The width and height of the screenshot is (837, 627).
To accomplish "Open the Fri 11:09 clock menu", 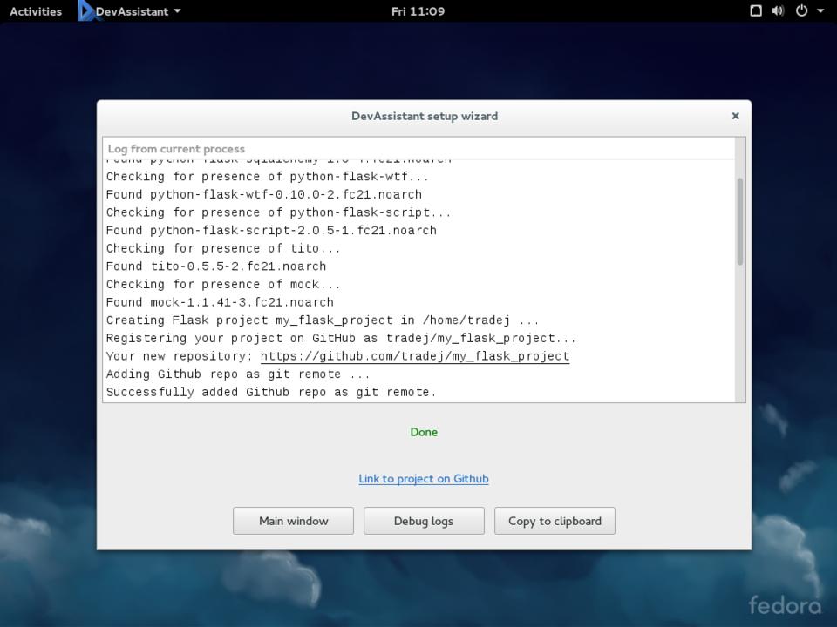I will pyautogui.click(x=418, y=11).
